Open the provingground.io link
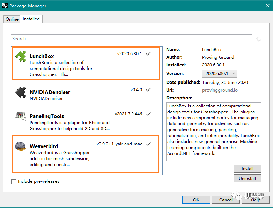This screenshot has height=208, width=273. [220, 90]
